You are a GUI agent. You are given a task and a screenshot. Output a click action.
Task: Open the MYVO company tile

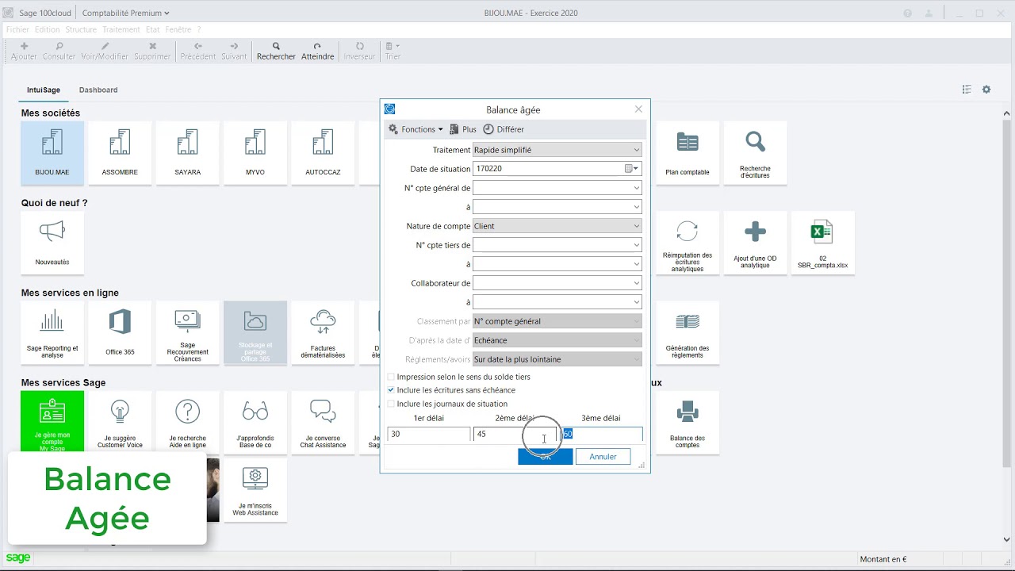pyautogui.click(x=255, y=153)
